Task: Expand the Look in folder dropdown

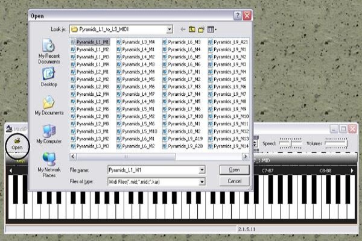Action: [x=170, y=30]
